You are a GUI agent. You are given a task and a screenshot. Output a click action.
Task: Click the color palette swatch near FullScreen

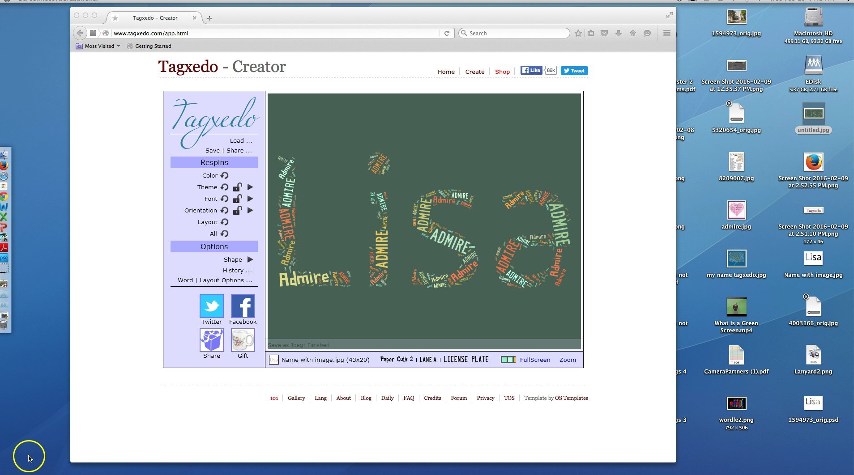coord(508,360)
